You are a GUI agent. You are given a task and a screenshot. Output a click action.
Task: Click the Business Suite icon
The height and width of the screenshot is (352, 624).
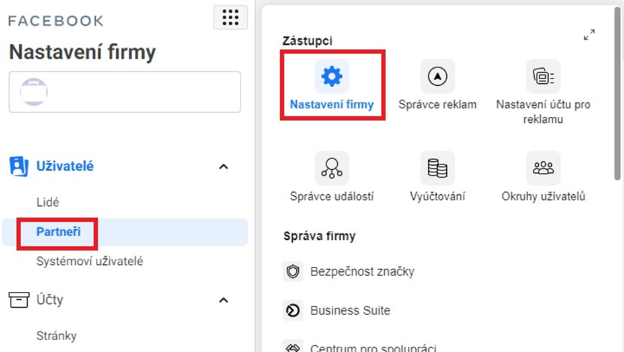click(x=293, y=310)
